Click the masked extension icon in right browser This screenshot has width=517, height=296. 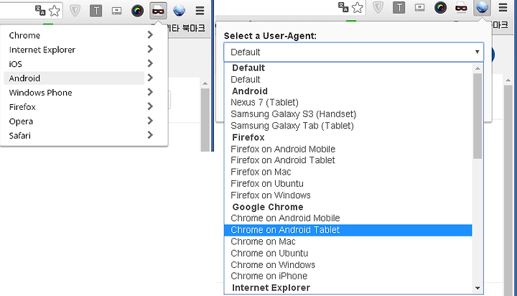click(x=461, y=8)
